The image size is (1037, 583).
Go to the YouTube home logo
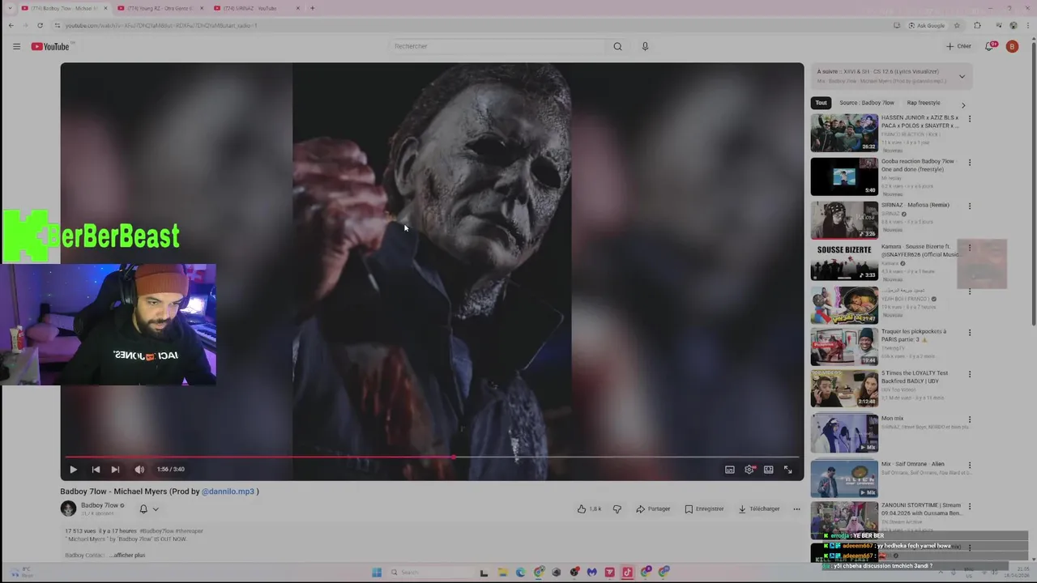[x=50, y=46]
